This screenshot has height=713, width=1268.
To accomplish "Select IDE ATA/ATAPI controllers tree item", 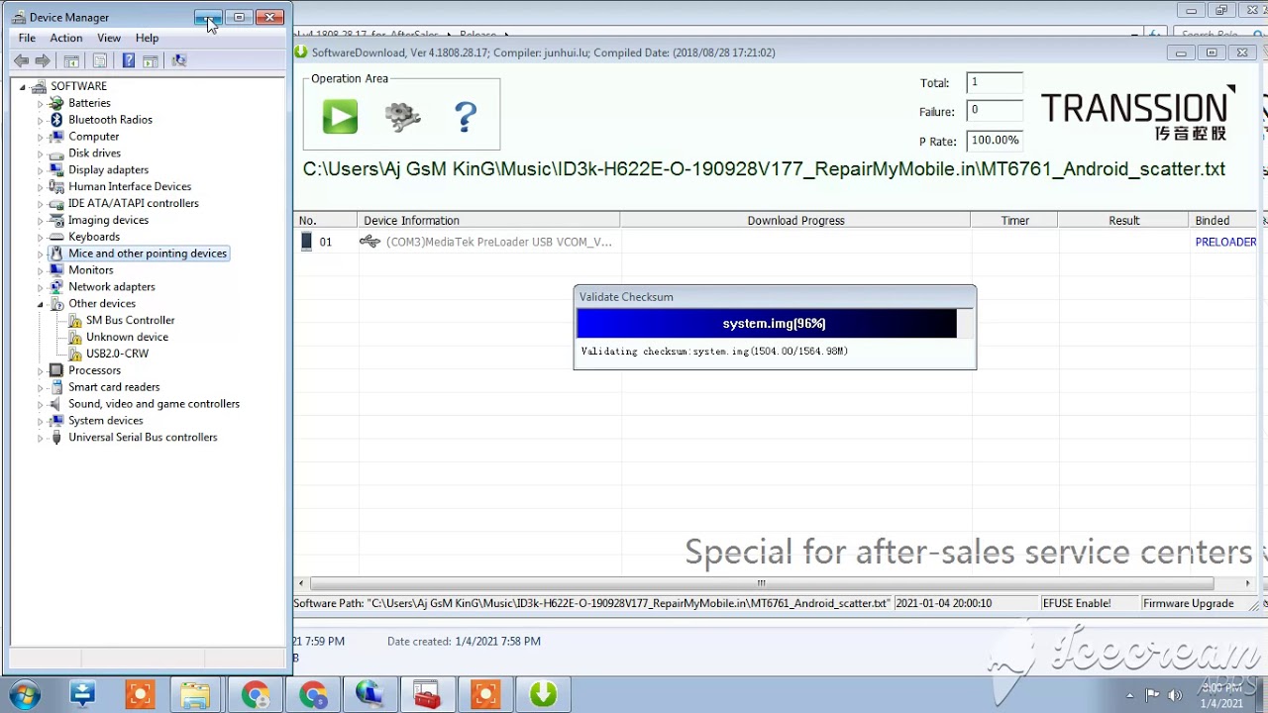I will pos(133,203).
